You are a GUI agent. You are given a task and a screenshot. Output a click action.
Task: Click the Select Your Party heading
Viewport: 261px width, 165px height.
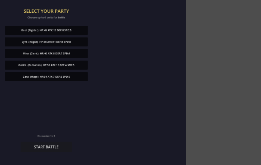click(46, 11)
